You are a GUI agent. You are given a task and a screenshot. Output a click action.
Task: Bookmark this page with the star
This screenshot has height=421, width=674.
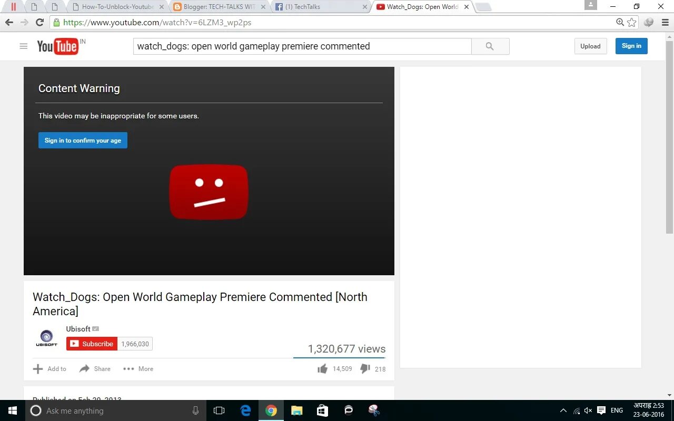pos(632,23)
